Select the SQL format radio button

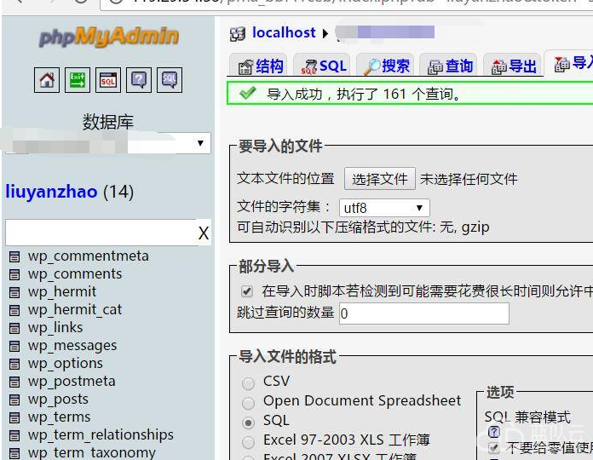tap(249, 423)
